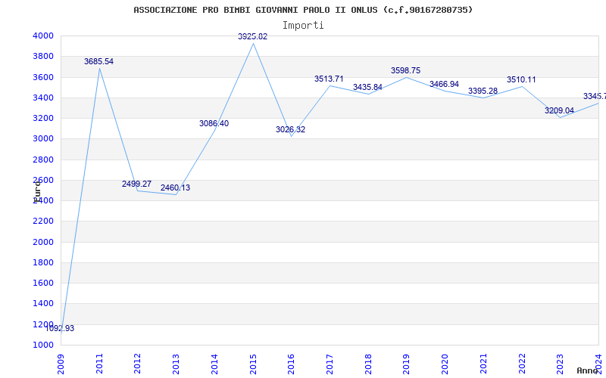Click the 3000 y-axis tick label
Viewport: 606px width, 378px height.
(x=43, y=139)
